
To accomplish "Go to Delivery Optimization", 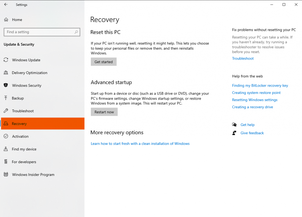I will pyautogui.click(x=42, y=73).
